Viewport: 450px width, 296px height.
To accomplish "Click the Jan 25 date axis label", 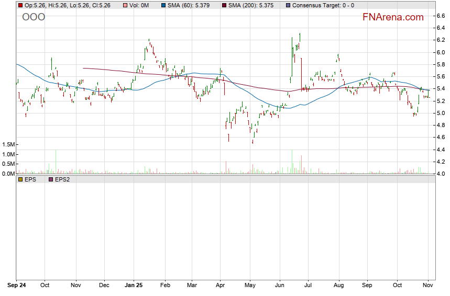I will point(134,286).
